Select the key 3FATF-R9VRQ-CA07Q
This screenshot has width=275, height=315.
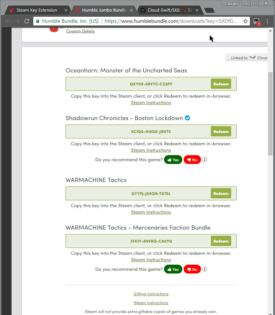pyautogui.click(x=151, y=241)
